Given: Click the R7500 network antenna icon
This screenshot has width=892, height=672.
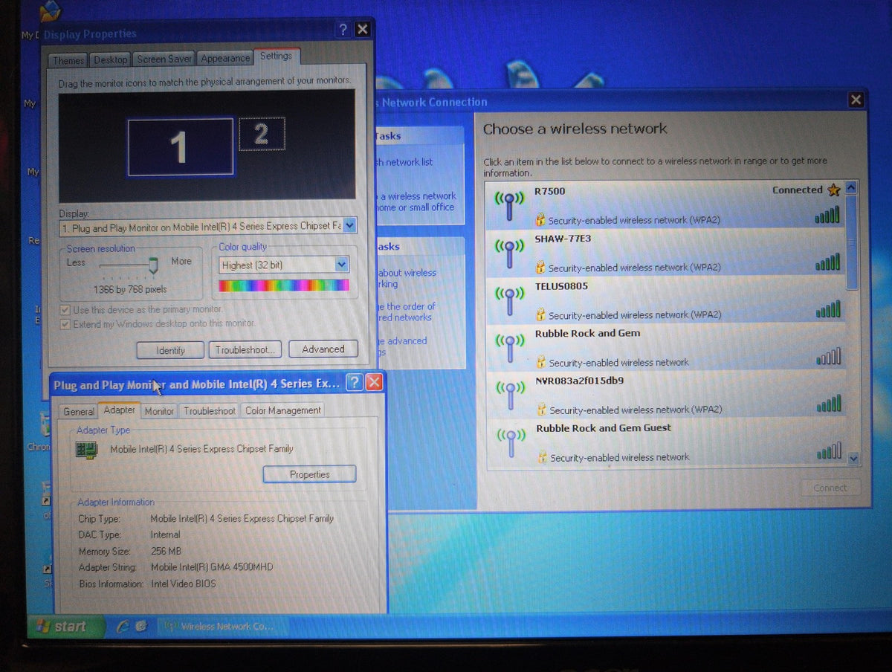Looking at the screenshot, I should click(x=509, y=205).
